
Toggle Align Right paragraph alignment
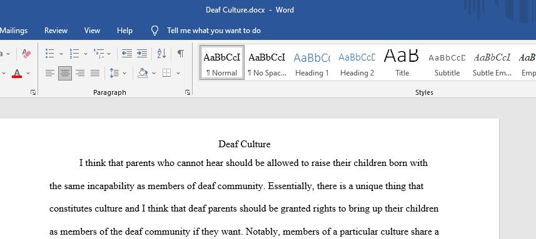80,73
